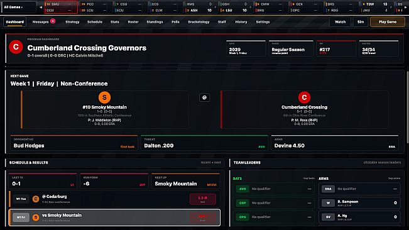Image resolution: width=409 pixels, height=230 pixels.
Task: Click the @ matchup symbol between teams
Action: [x=205, y=97]
